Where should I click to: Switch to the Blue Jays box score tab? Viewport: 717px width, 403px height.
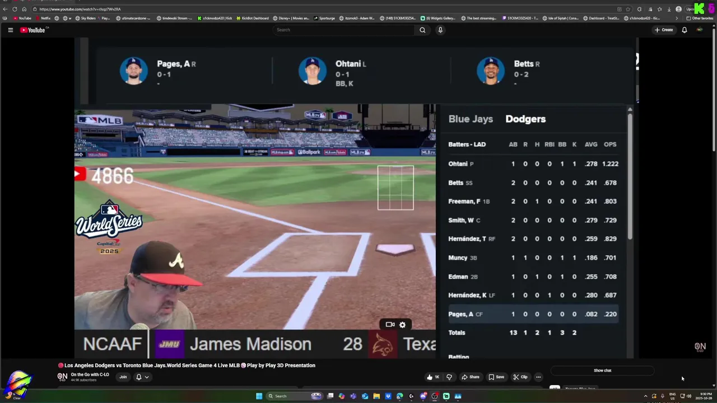click(x=471, y=119)
